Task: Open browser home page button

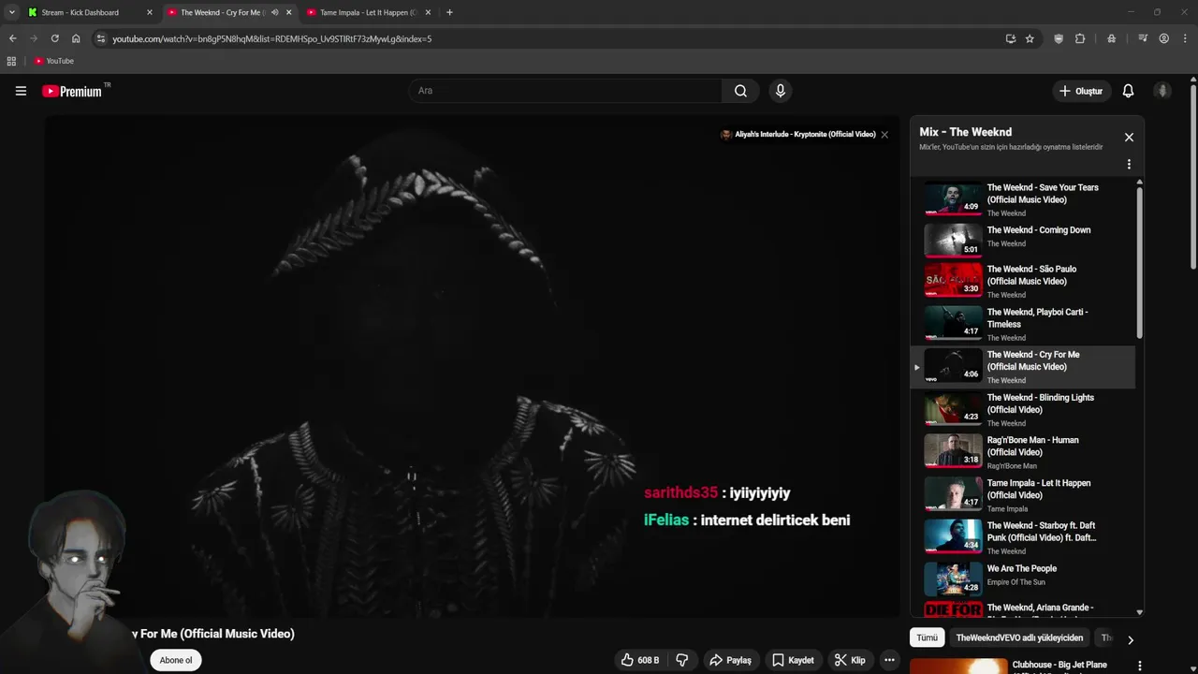Action: pyautogui.click(x=76, y=38)
